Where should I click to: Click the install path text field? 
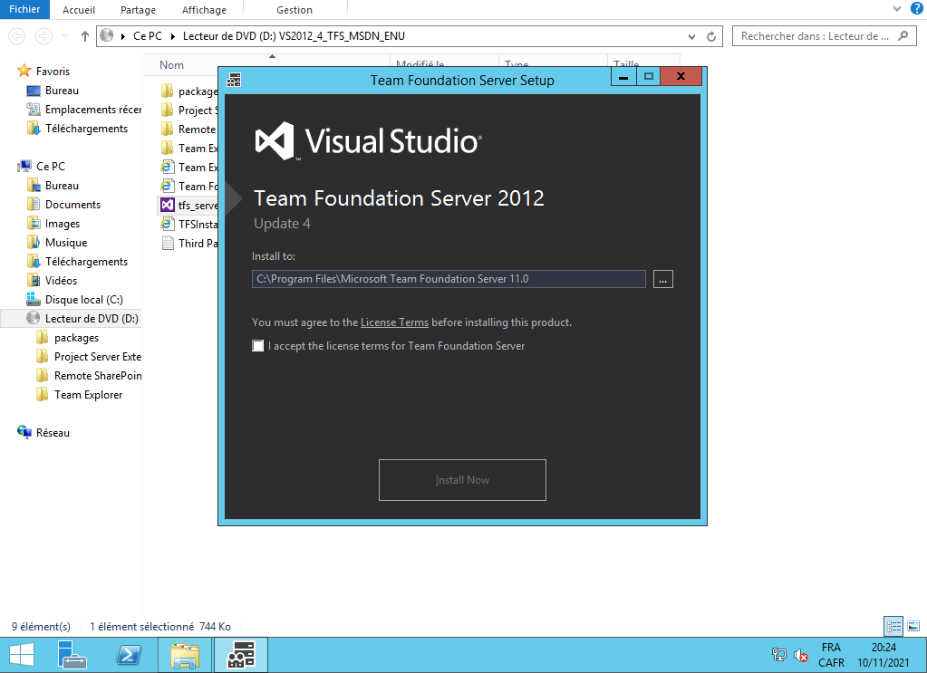coord(449,279)
